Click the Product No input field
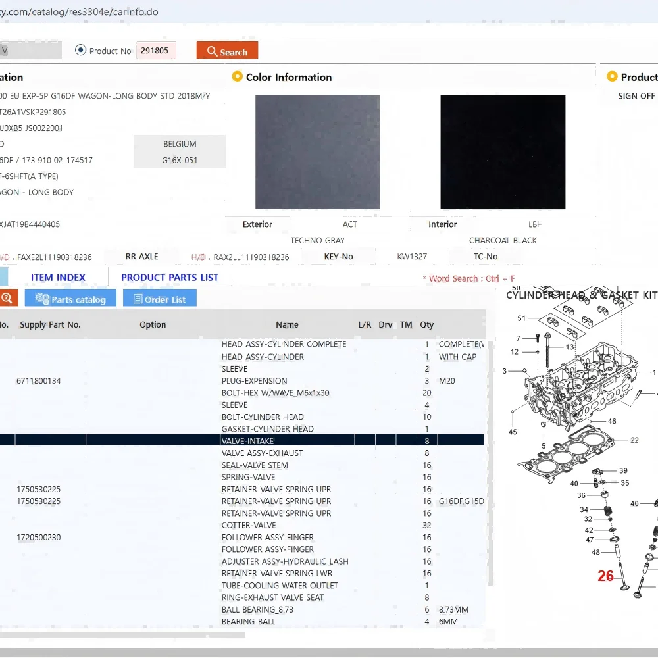The width and height of the screenshot is (658, 658). pyautogui.click(x=156, y=51)
